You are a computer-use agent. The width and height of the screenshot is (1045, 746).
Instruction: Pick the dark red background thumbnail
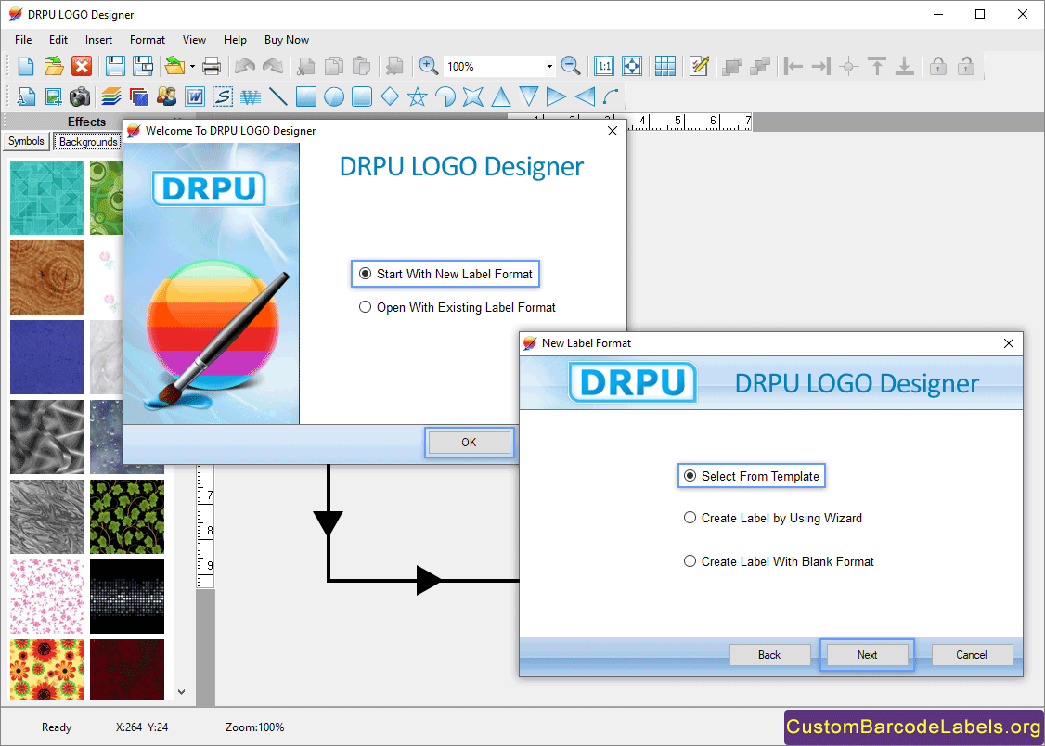tap(126, 669)
